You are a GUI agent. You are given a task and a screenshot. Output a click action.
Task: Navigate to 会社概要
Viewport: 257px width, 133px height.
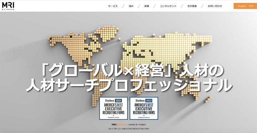192,6
